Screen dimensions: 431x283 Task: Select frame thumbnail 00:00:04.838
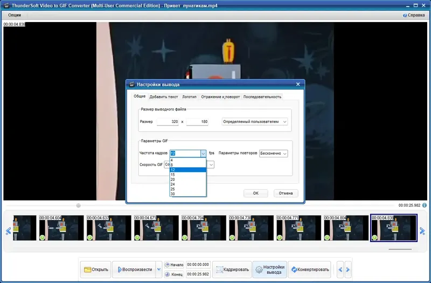[x=394, y=227]
